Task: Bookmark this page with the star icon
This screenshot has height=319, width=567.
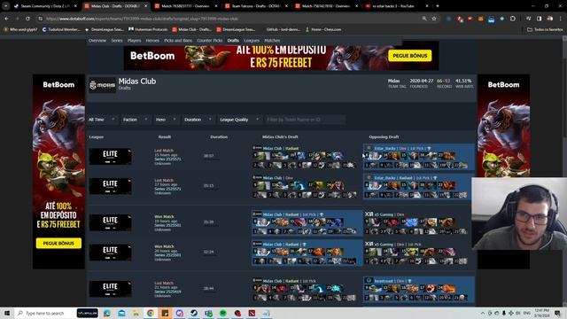Action: (434, 19)
